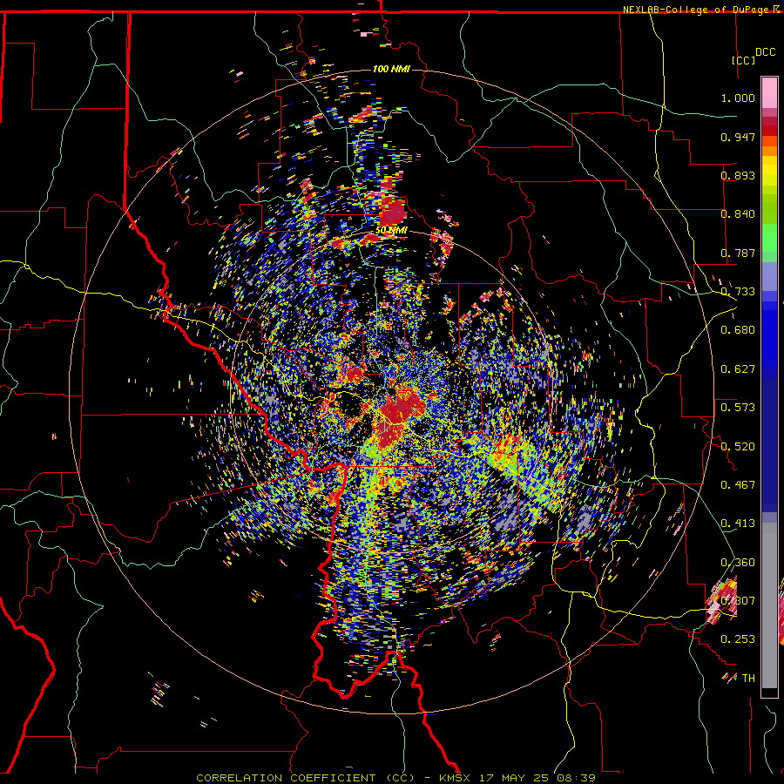The width and height of the screenshot is (784, 784).
Task: Pick the pink segment atop the color bar
Action: pyautogui.click(x=769, y=92)
